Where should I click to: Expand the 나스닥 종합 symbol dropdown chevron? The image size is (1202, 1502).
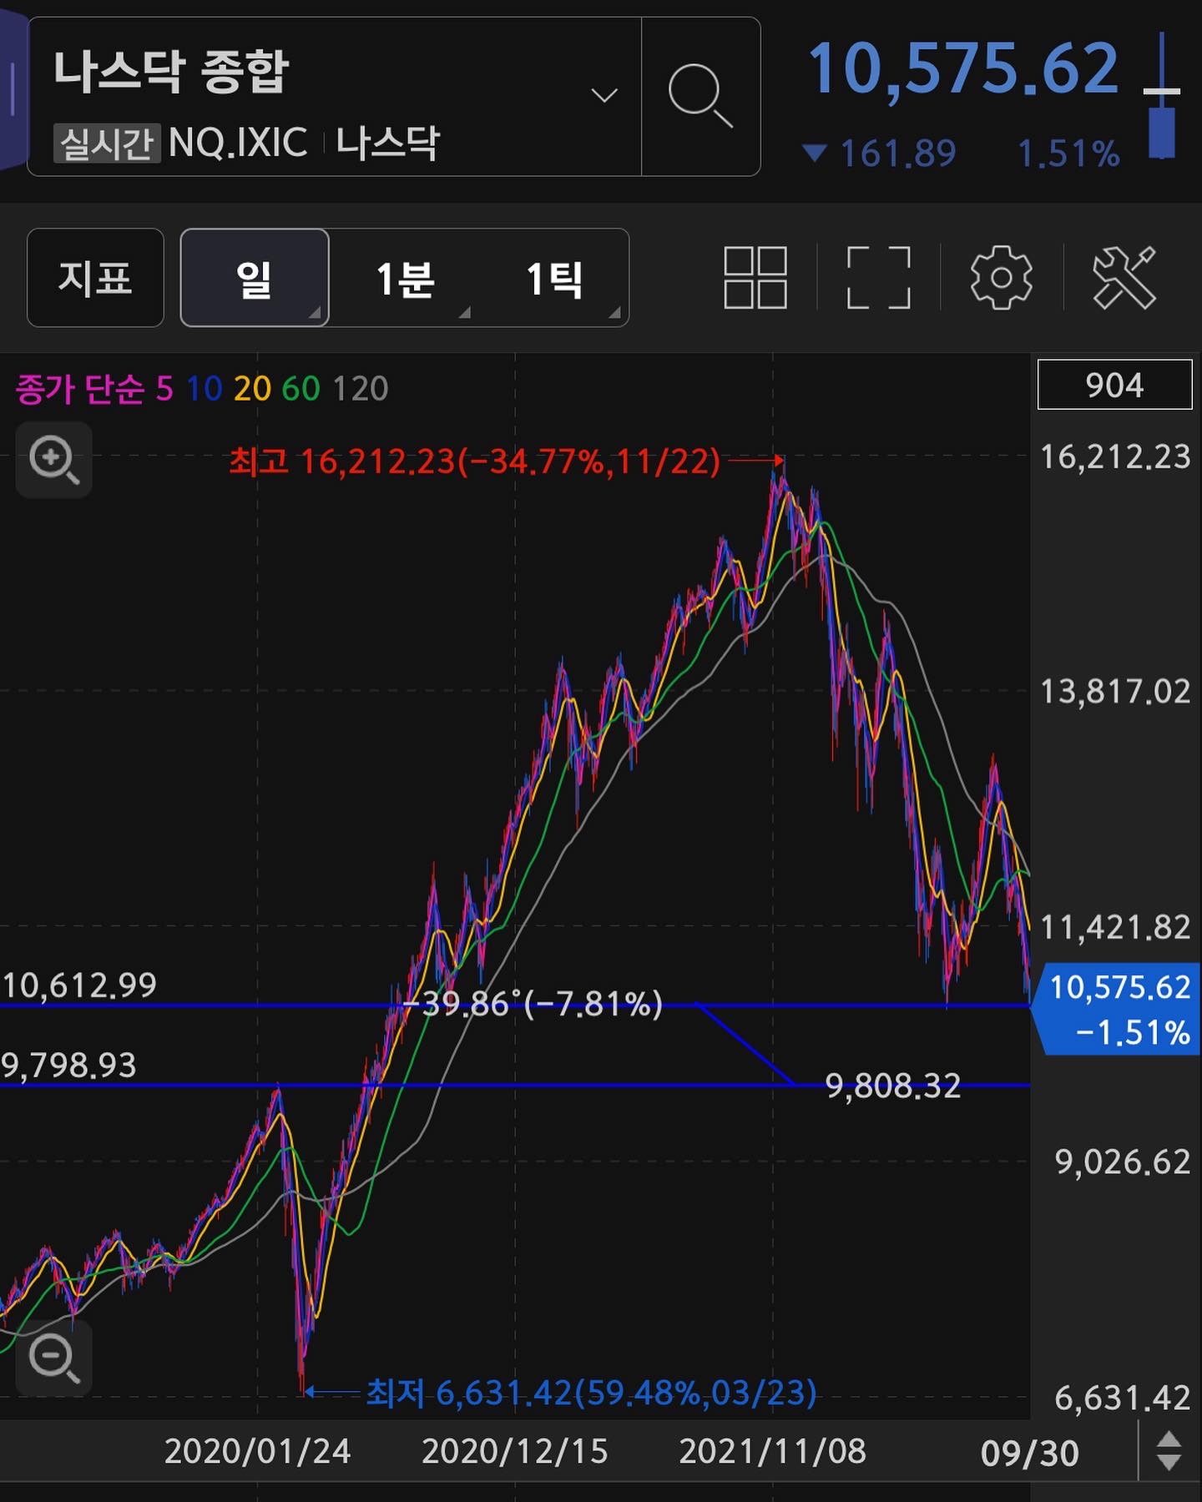[604, 95]
